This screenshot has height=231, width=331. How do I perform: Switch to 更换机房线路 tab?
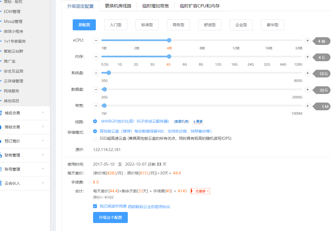click(x=118, y=6)
